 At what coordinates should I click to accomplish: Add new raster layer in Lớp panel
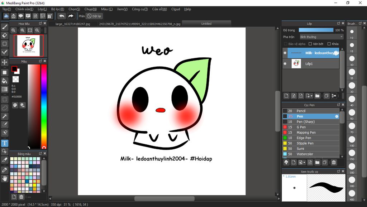[x=286, y=96]
